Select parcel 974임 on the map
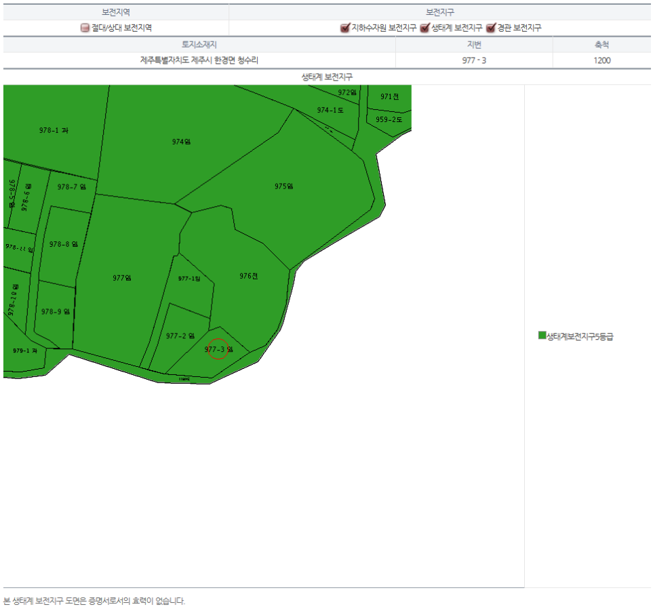Viewport: 655px width, 615px height. pos(181,142)
